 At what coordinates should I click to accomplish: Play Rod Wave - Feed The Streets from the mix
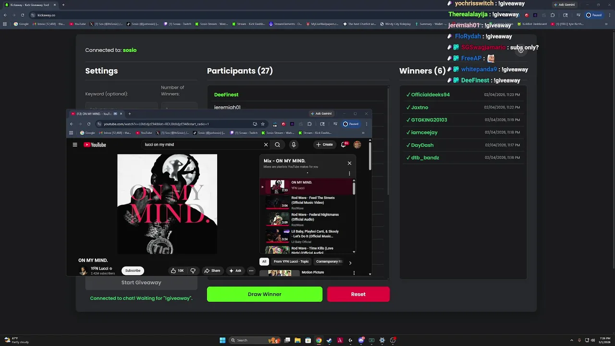(307, 203)
